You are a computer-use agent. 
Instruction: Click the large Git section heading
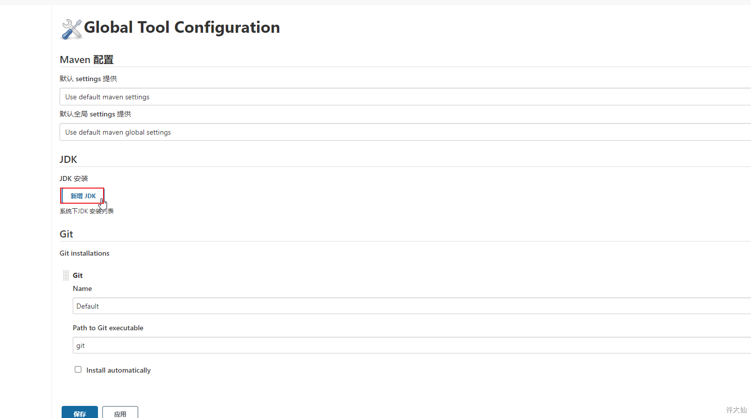coord(66,234)
